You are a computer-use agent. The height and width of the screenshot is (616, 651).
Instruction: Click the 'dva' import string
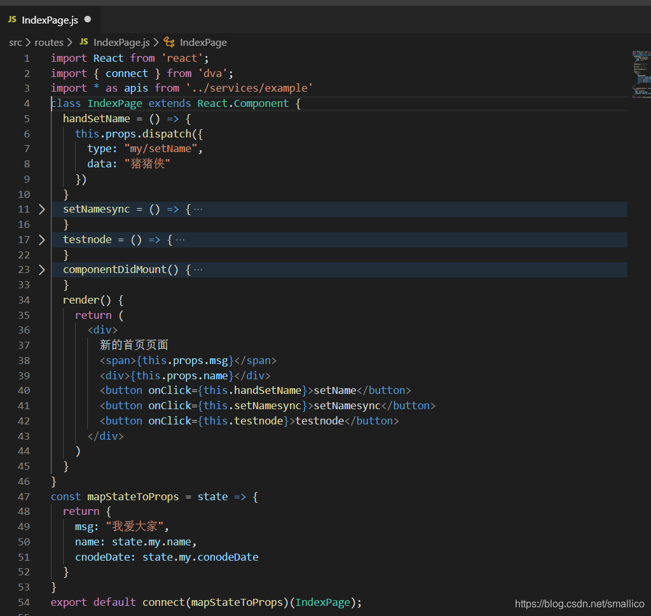point(212,74)
